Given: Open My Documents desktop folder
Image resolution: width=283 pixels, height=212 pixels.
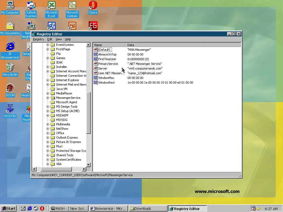Looking at the screenshot, I should point(10,28).
